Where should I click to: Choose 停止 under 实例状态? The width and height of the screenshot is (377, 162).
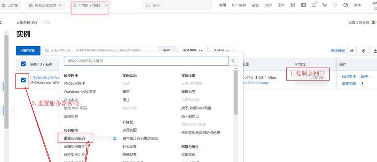pyautogui.click(x=126, y=100)
